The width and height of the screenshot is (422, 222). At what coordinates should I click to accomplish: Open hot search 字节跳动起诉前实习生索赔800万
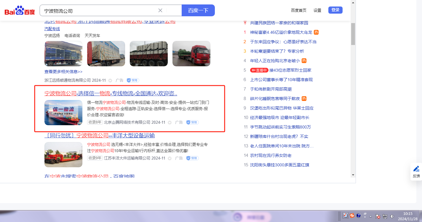(x=280, y=127)
